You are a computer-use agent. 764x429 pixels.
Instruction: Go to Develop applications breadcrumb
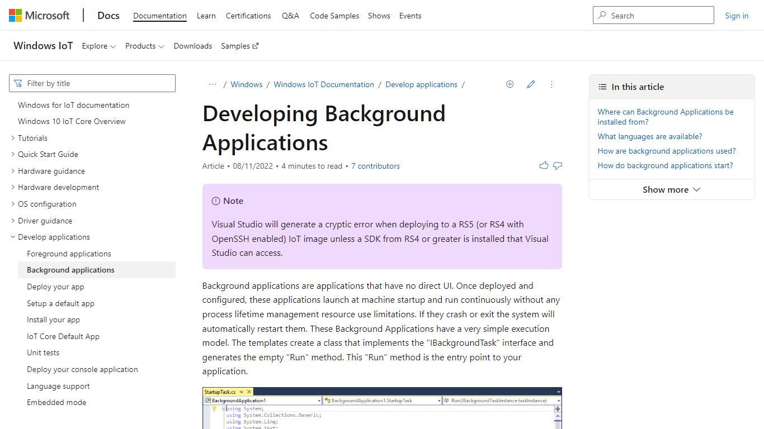point(421,84)
